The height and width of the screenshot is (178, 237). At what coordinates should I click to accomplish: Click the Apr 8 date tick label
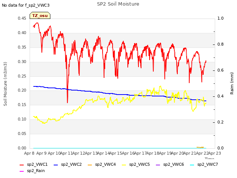point(29,153)
